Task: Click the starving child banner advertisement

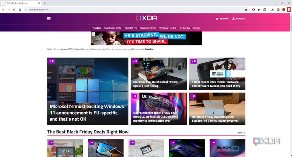Action: (146, 38)
